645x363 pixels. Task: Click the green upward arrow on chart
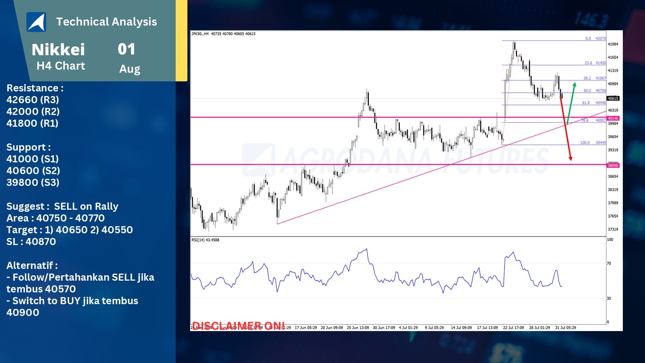pyautogui.click(x=571, y=103)
